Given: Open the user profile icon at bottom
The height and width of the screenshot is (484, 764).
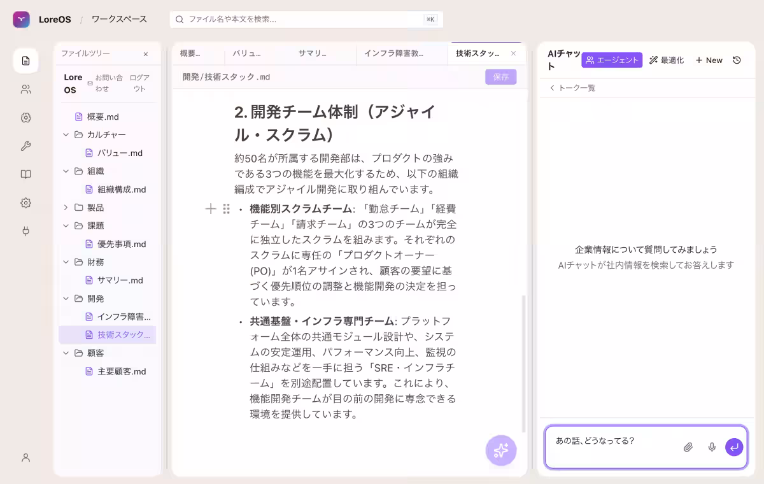Looking at the screenshot, I should click(25, 457).
